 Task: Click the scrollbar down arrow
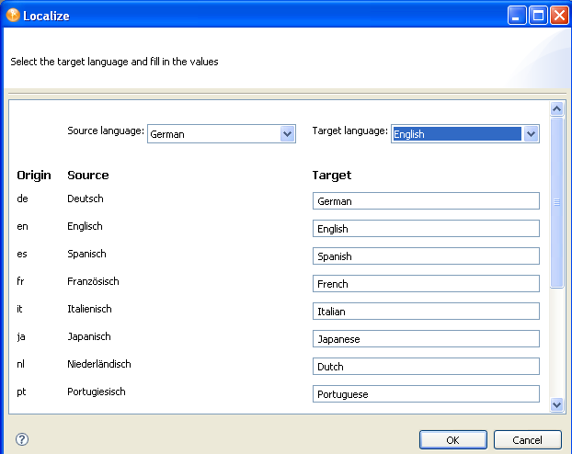(556, 403)
